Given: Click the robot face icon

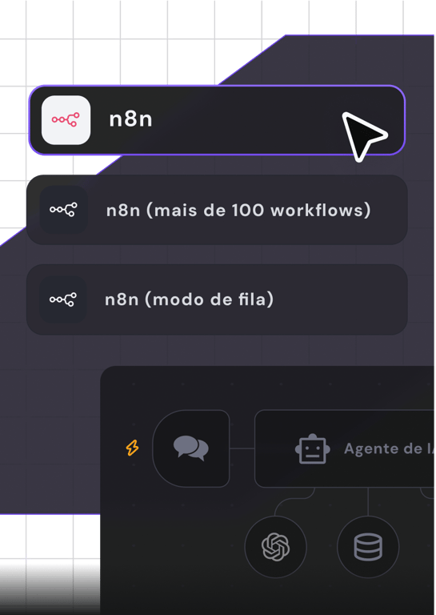Looking at the screenshot, I should (313, 448).
